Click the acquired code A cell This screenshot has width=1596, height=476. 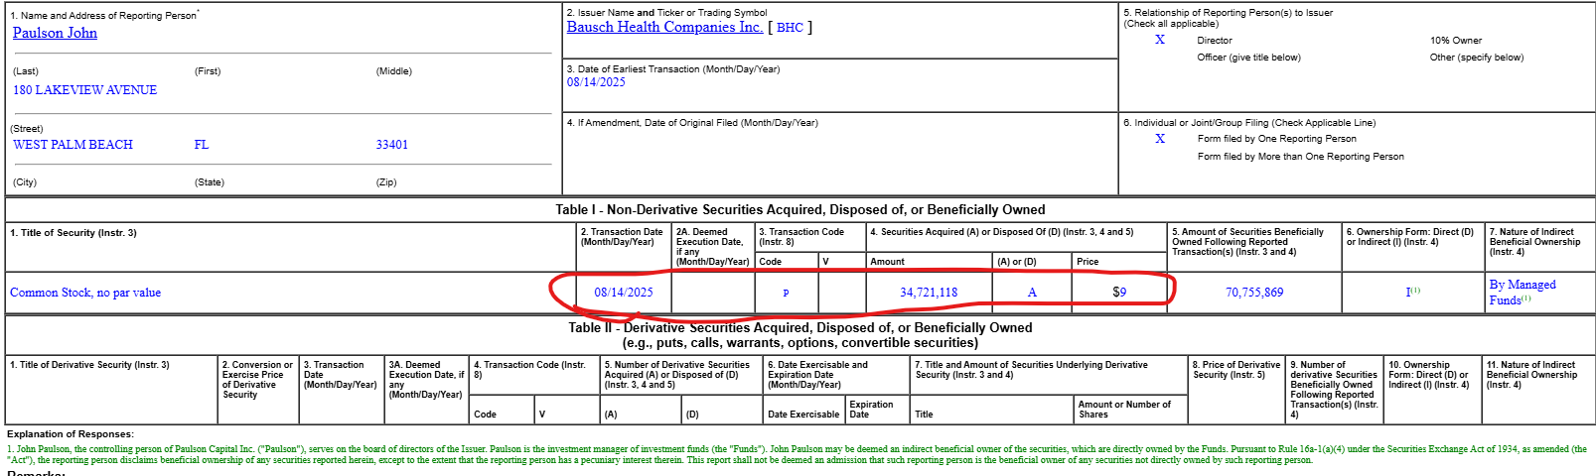click(x=1032, y=293)
